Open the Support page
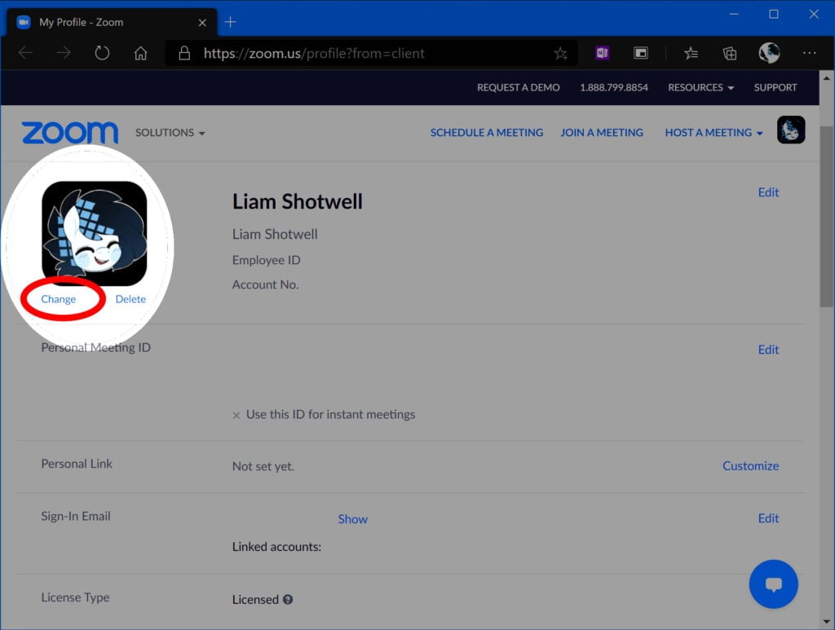Image resolution: width=835 pixels, height=630 pixels. coord(775,87)
